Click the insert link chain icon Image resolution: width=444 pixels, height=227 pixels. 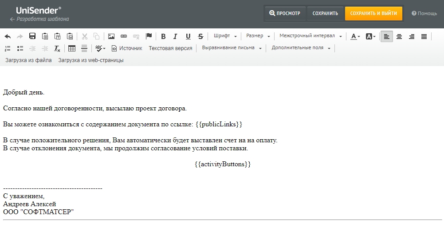(124, 36)
